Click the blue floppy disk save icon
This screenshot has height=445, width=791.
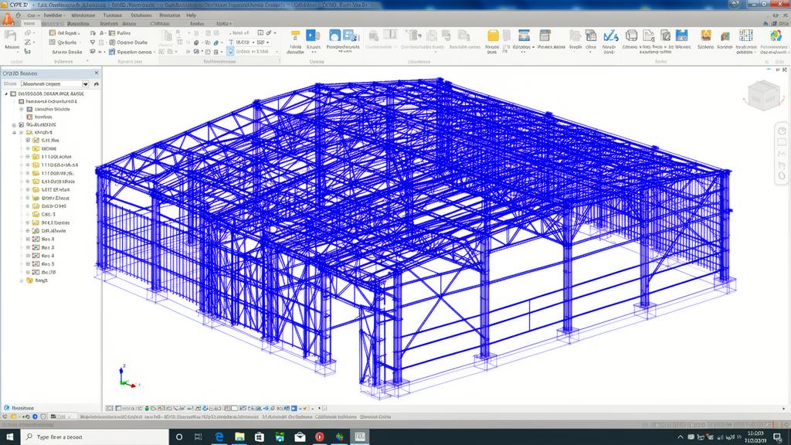682,36
